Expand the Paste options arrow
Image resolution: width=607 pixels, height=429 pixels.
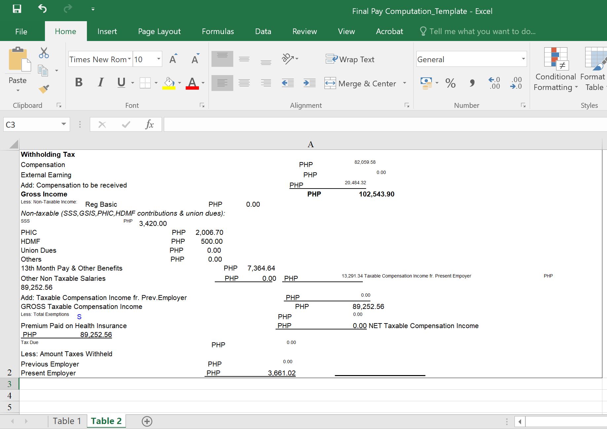pyautogui.click(x=18, y=90)
